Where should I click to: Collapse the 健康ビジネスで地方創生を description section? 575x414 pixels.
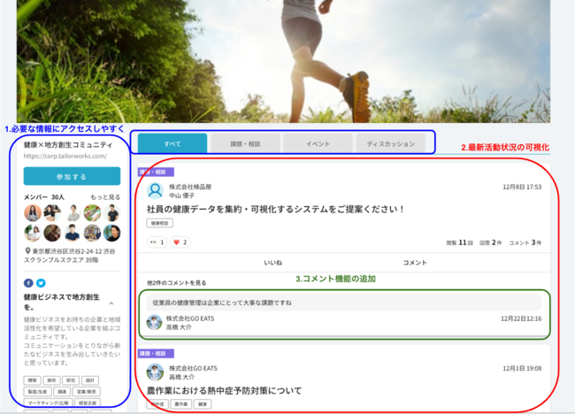(x=111, y=303)
